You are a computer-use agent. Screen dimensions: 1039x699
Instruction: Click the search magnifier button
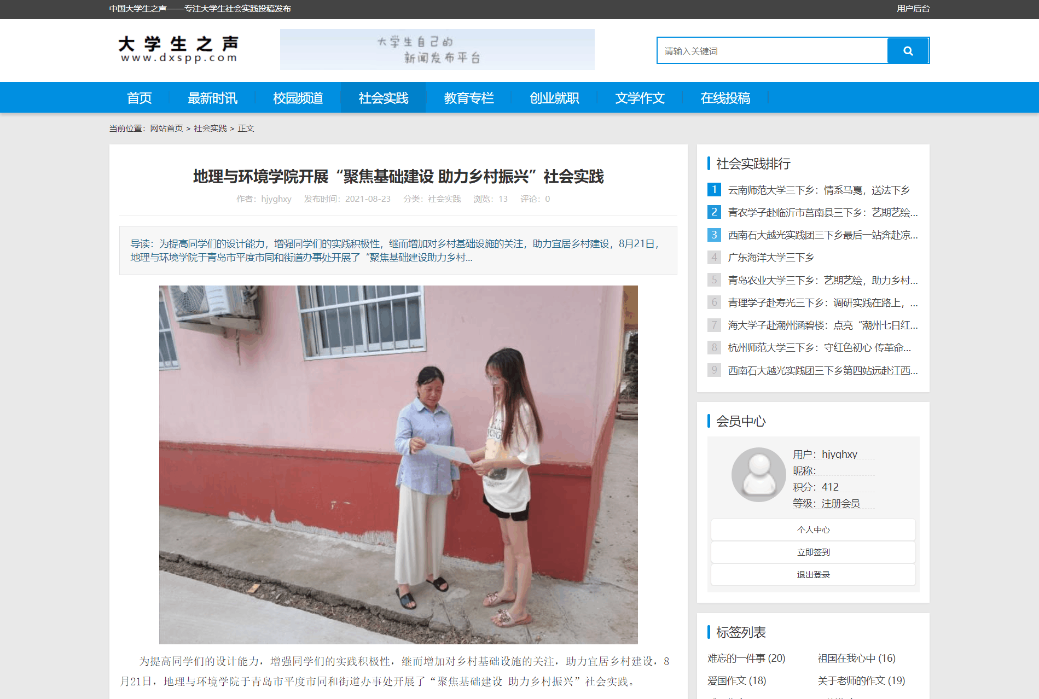click(908, 51)
